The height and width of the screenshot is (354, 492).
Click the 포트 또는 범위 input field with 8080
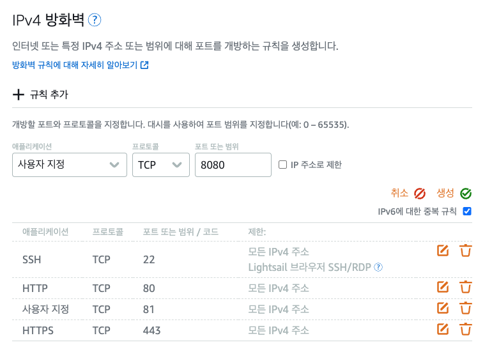coord(233,165)
